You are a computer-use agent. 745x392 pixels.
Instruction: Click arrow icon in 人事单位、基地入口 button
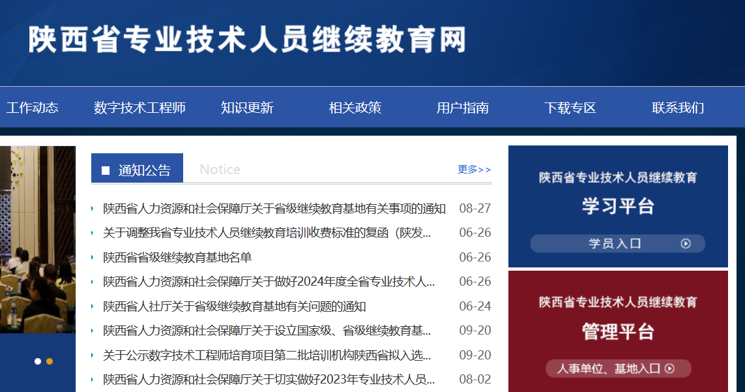669,369
